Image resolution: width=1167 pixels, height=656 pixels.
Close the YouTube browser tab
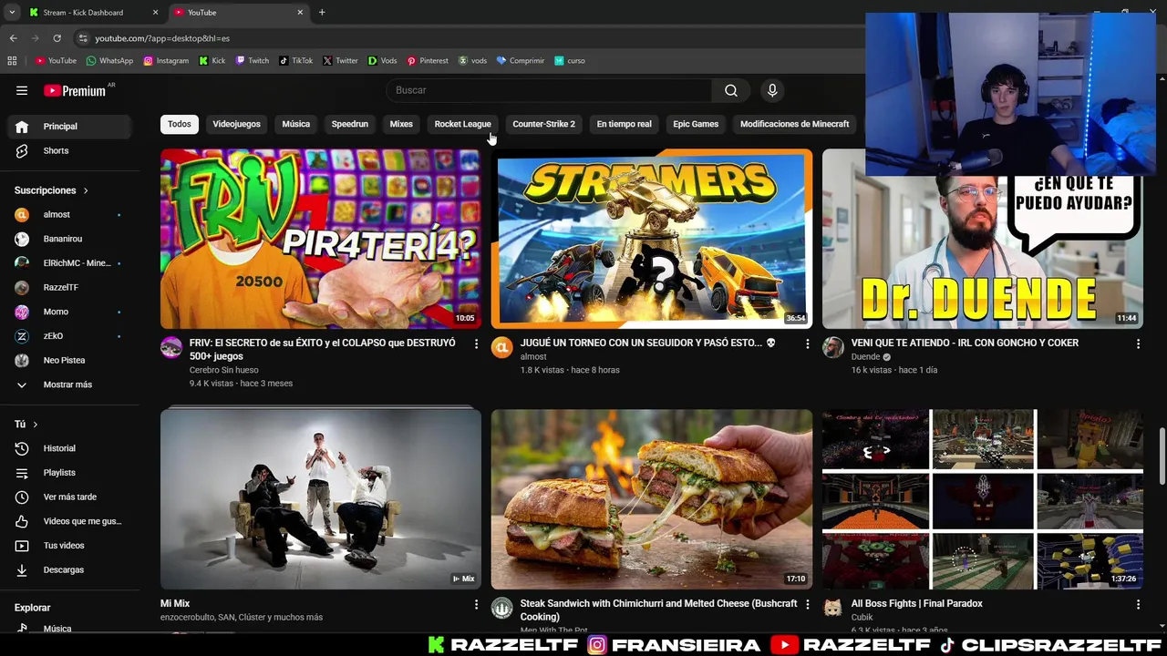301,13
